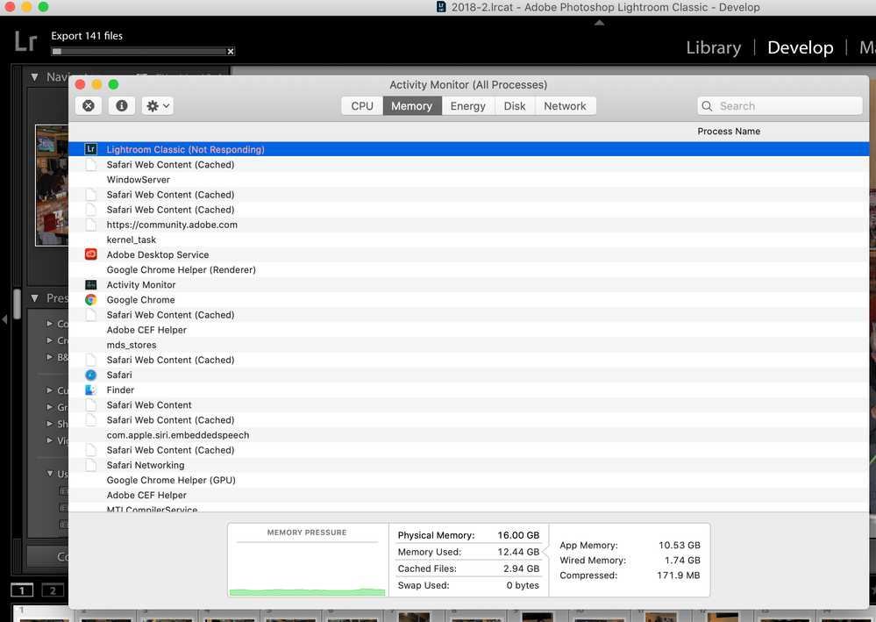Select the Google Chrome process row

[469, 300]
